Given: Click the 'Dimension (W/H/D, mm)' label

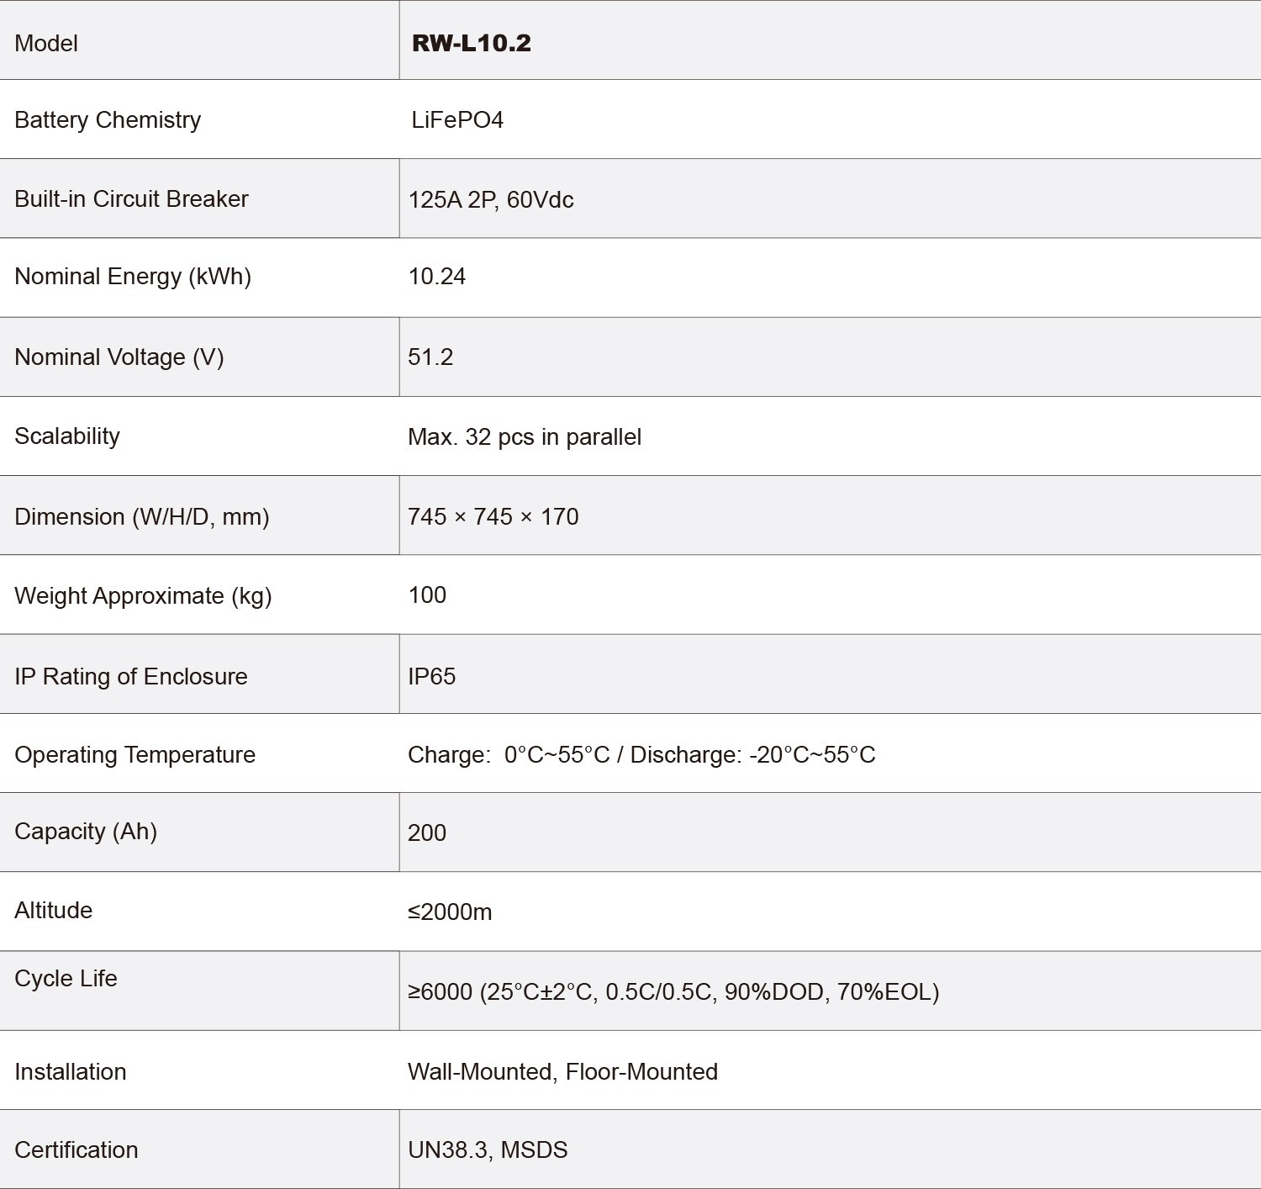Looking at the screenshot, I should pos(142,517).
